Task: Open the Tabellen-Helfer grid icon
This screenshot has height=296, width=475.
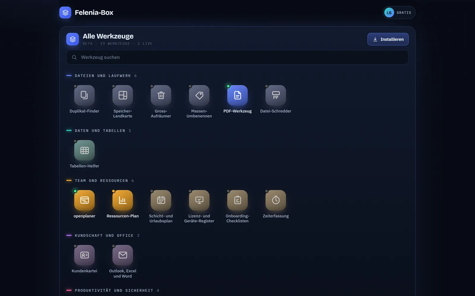Action: coord(84,150)
